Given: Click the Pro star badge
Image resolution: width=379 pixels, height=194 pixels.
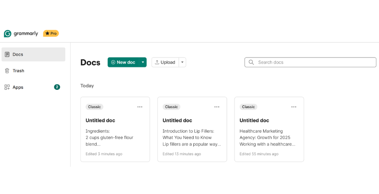Looking at the screenshot, I should tap(51, 33).
